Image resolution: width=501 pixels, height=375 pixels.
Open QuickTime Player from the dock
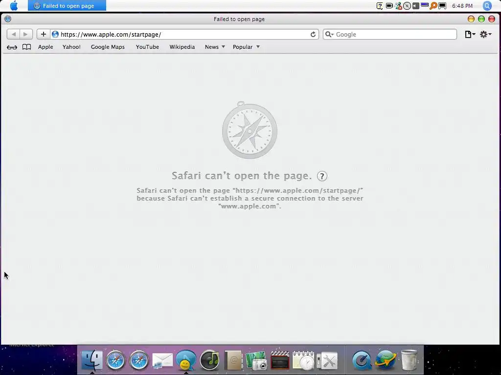click(362, 360)
